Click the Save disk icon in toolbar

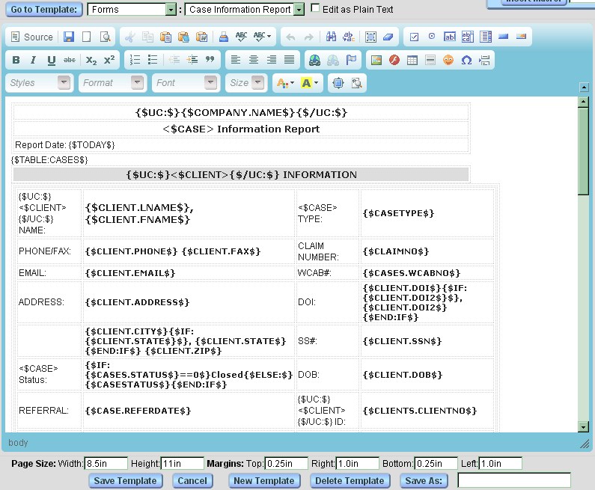coord(69,37)
